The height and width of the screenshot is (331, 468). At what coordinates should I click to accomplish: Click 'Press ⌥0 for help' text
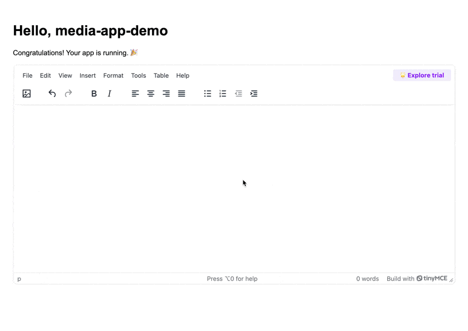coord(232,279)
